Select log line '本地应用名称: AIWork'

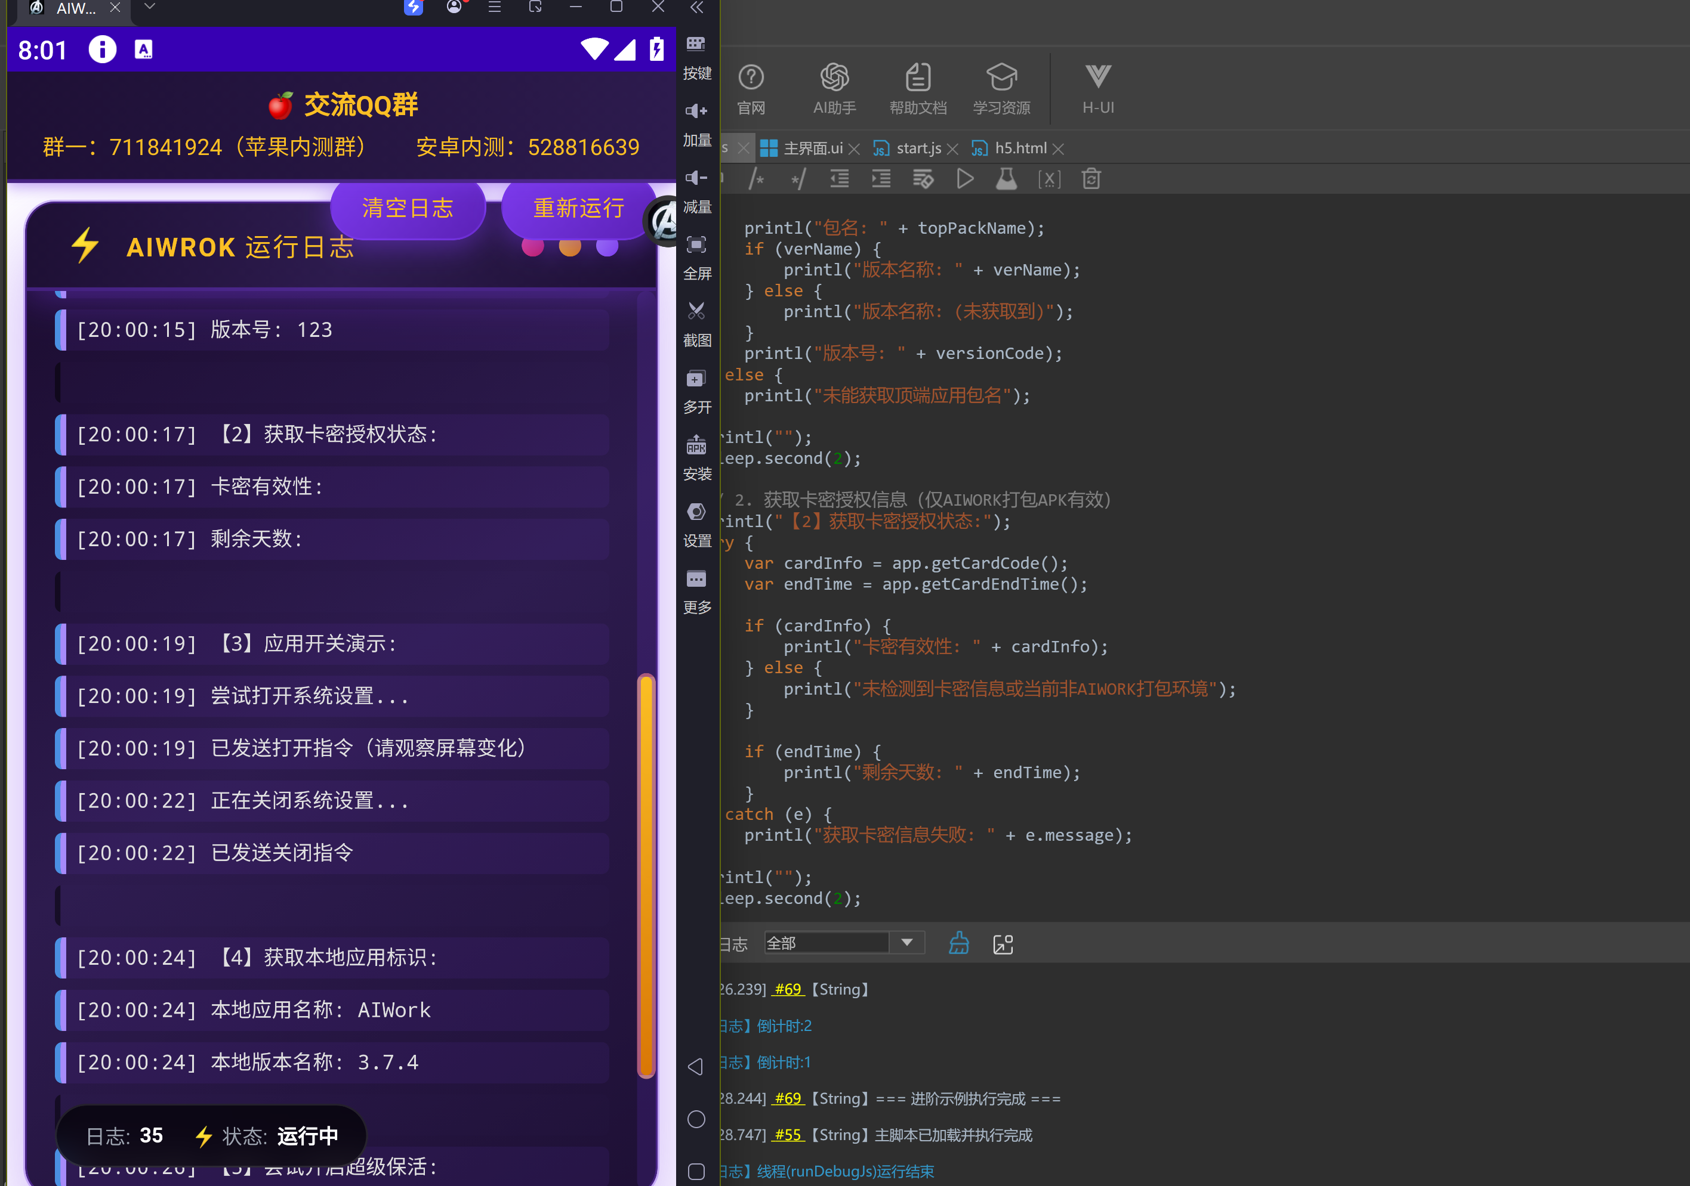(332, 1010)
